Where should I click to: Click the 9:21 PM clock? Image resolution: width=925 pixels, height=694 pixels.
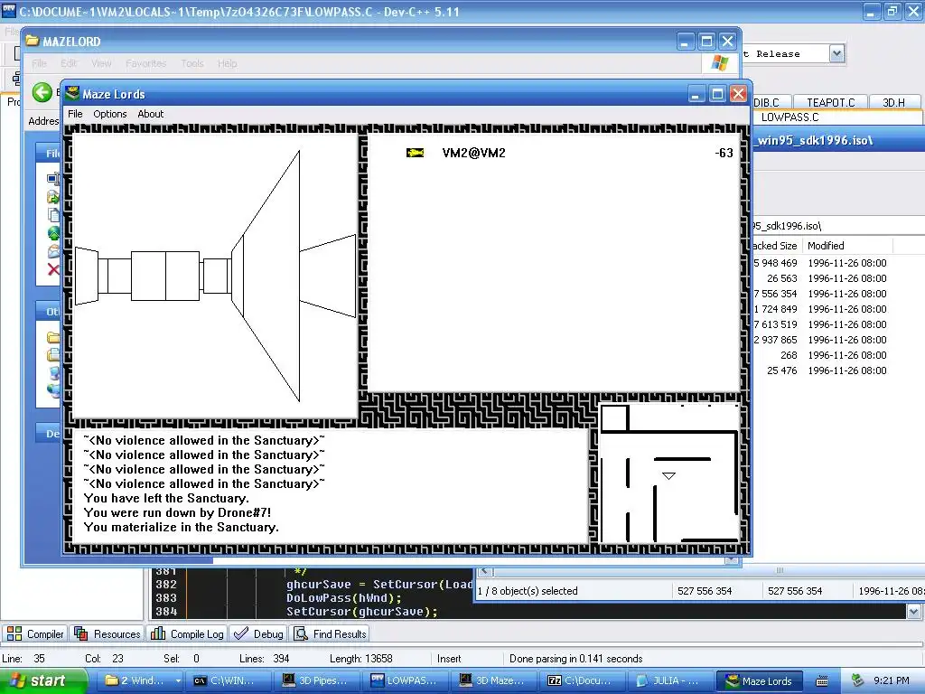(x=892, y=680)
